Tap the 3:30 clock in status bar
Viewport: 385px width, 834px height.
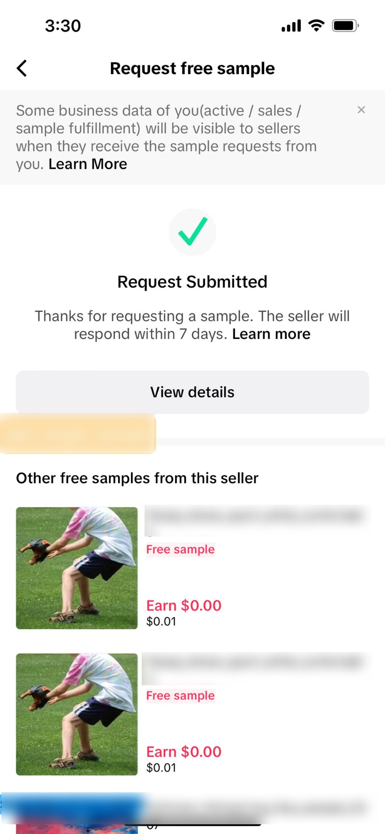tap(63, 26)
